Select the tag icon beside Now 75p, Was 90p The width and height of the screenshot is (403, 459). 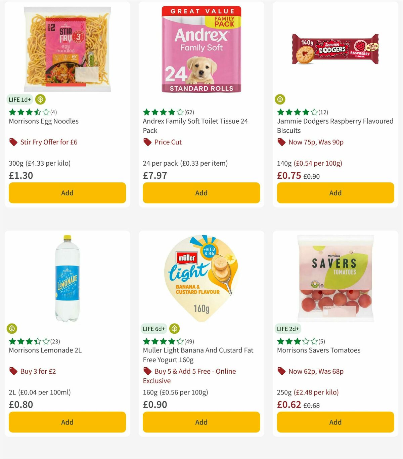point(281,142)
